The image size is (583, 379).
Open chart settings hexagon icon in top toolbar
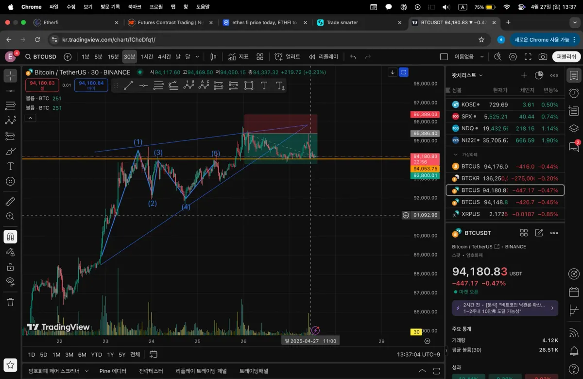[513, 57]
